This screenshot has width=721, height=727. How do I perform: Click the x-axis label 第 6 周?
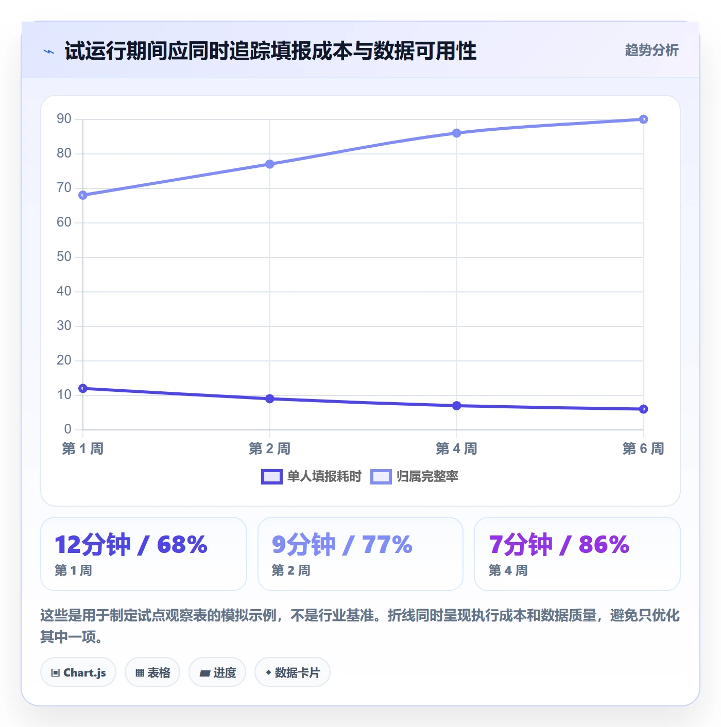coord(643,448)
